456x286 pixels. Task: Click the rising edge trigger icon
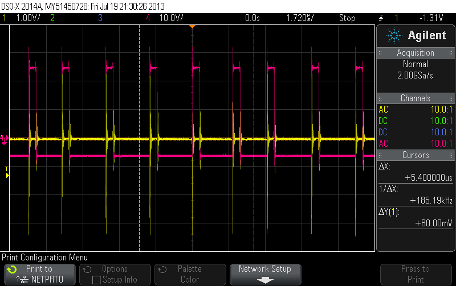381,18
